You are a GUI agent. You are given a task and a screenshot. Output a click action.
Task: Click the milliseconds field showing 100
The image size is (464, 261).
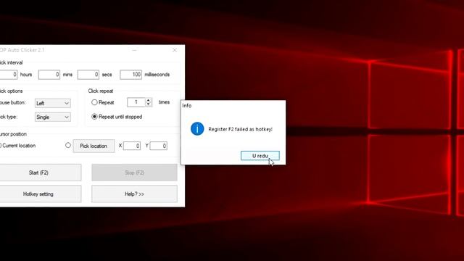(x=130, y=75)
